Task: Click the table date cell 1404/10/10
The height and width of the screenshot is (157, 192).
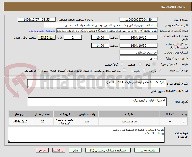Action: (20, 121)
